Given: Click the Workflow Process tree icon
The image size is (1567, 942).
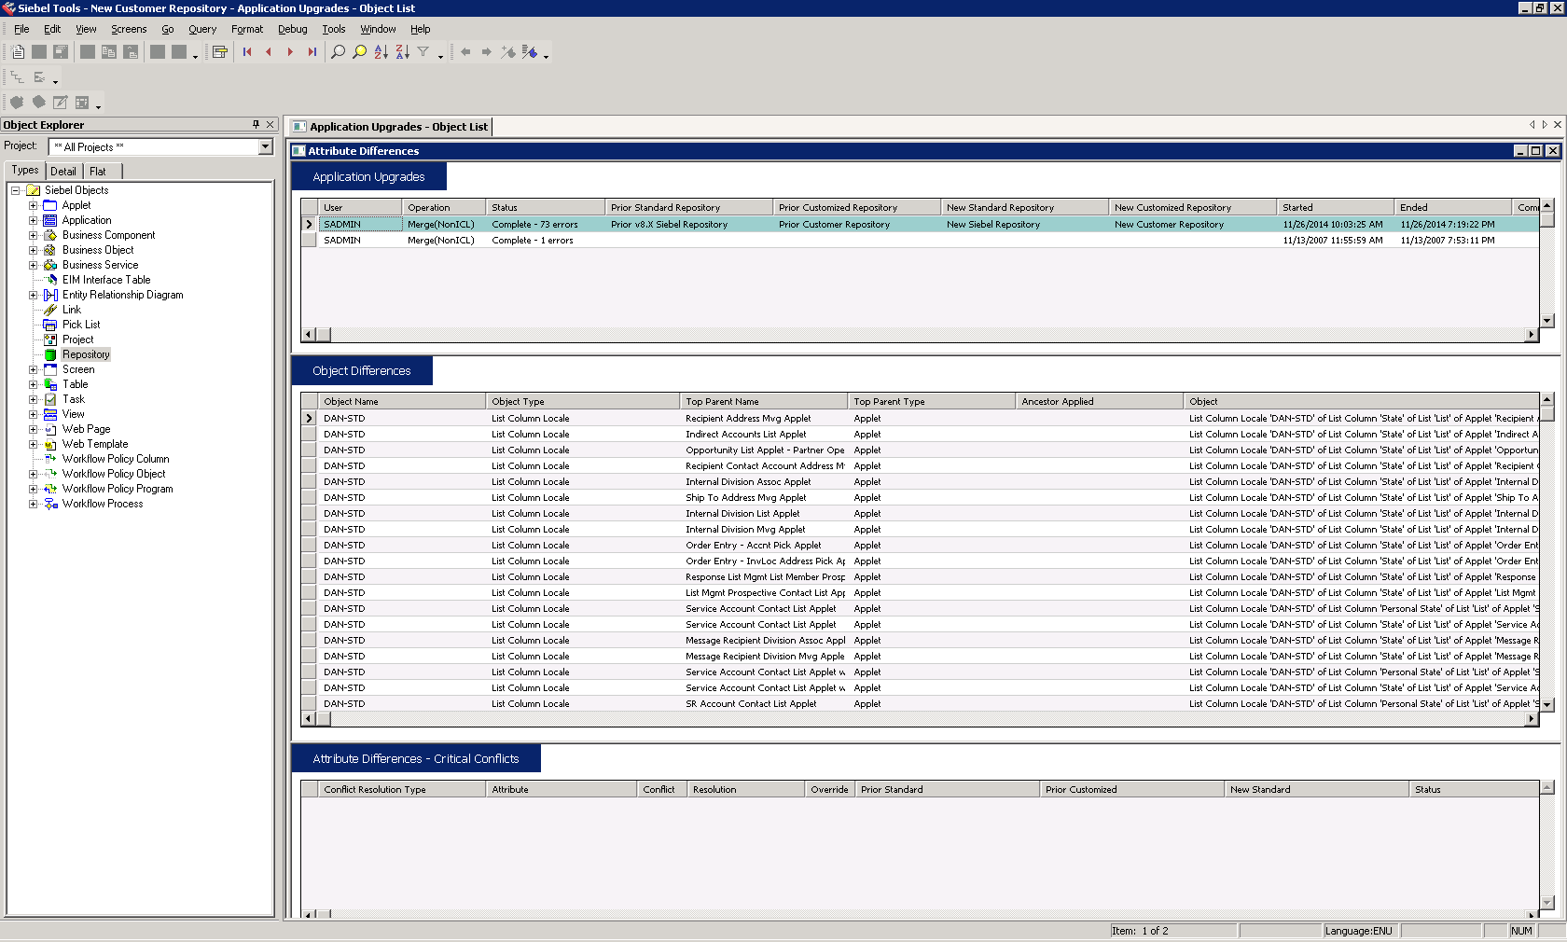Looking at the screenshot, I should (x=50, y=504).
